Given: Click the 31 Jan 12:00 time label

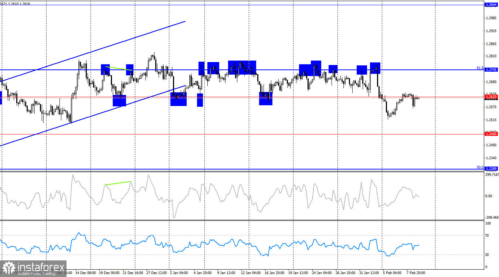Looking at the screenshot, I should click(x=370, y=273).
